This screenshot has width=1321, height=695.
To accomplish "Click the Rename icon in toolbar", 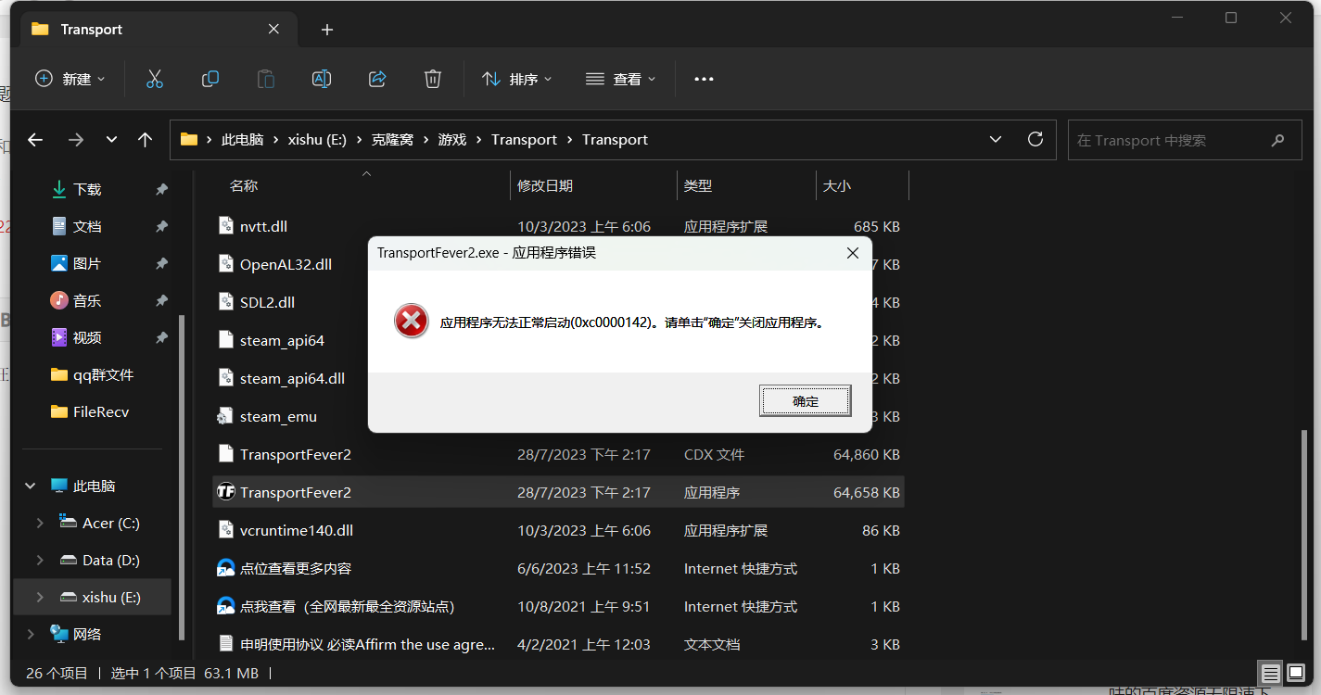I will (322, 79).
